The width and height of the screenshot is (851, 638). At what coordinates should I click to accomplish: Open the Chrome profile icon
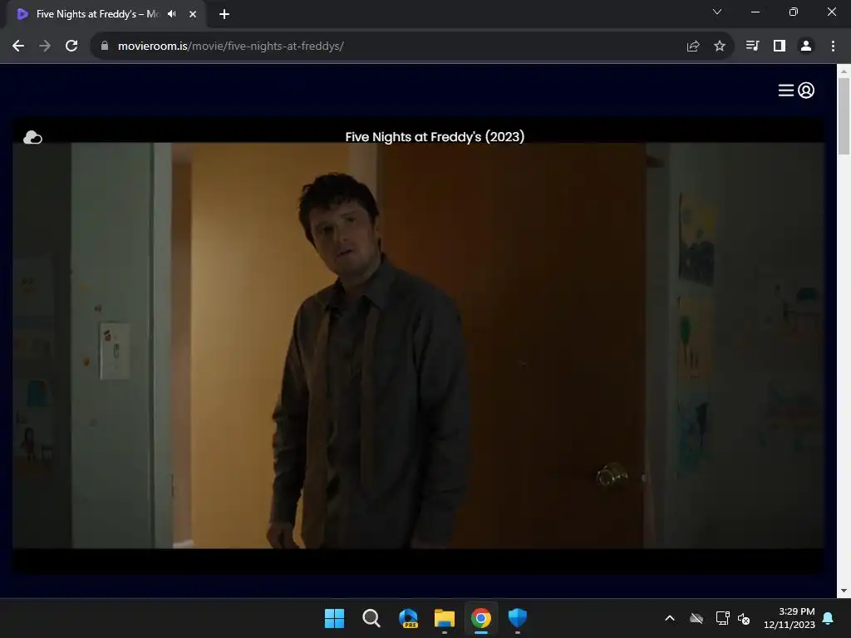(806, 47)
